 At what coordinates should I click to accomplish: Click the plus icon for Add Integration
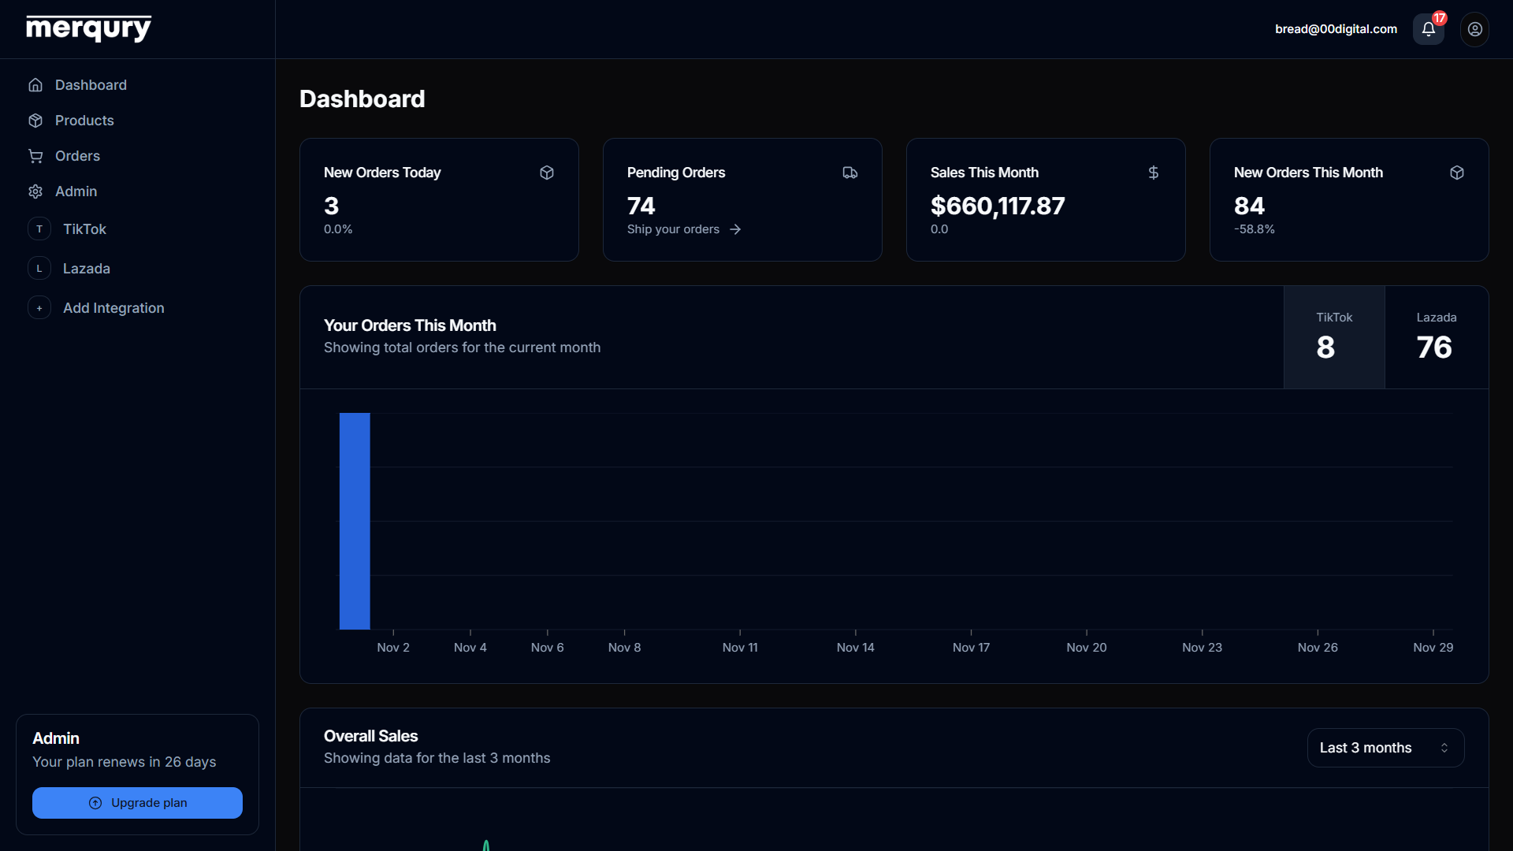(39, 308)
